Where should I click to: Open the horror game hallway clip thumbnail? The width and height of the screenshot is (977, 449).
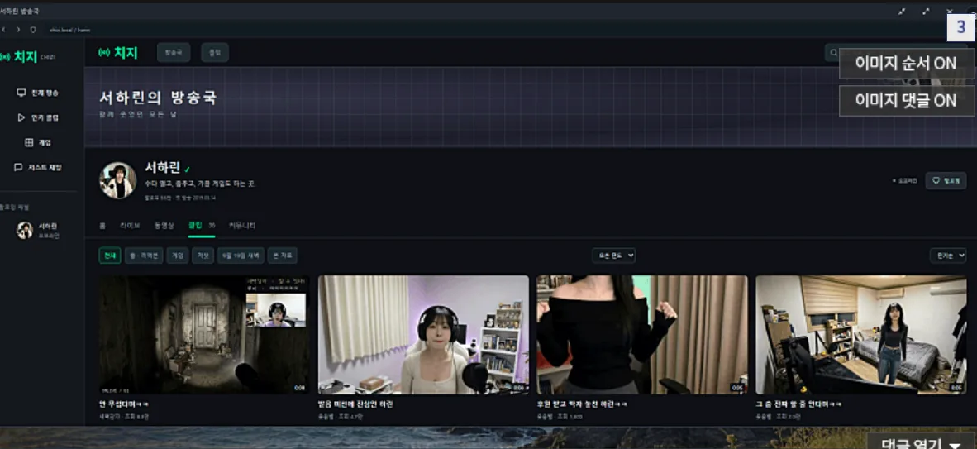click(204, 334)
